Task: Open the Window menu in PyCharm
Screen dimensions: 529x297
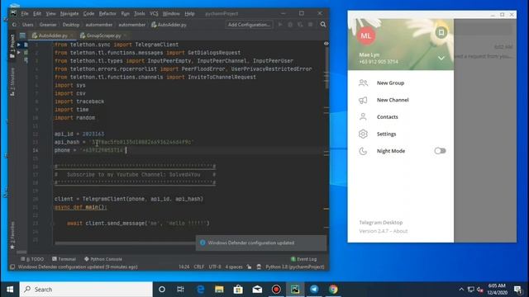Action: tap(171, 14)
